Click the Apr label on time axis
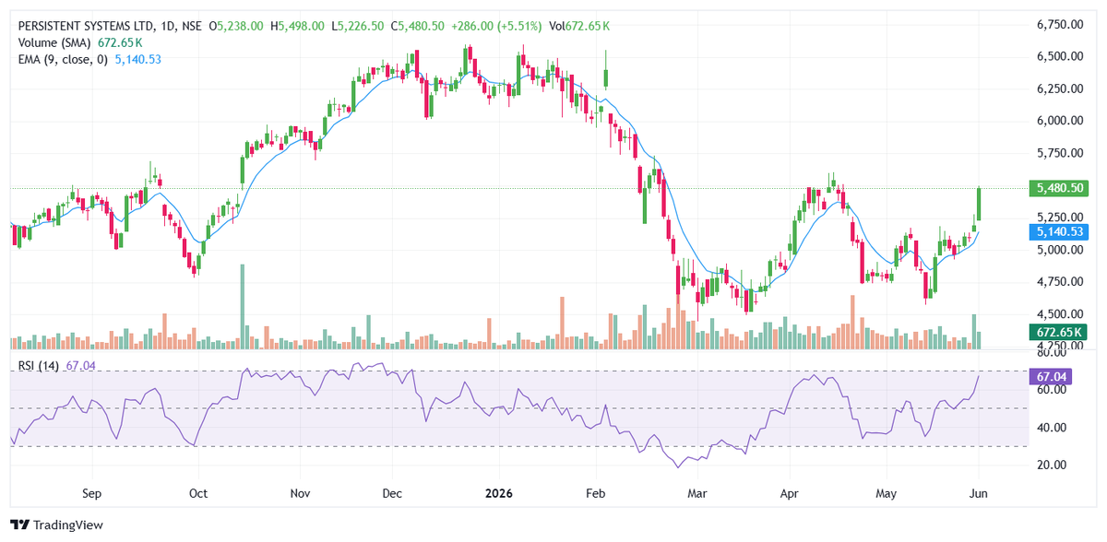The height and width of the screenshot is (542, 1107). click(x=791, y=493)
